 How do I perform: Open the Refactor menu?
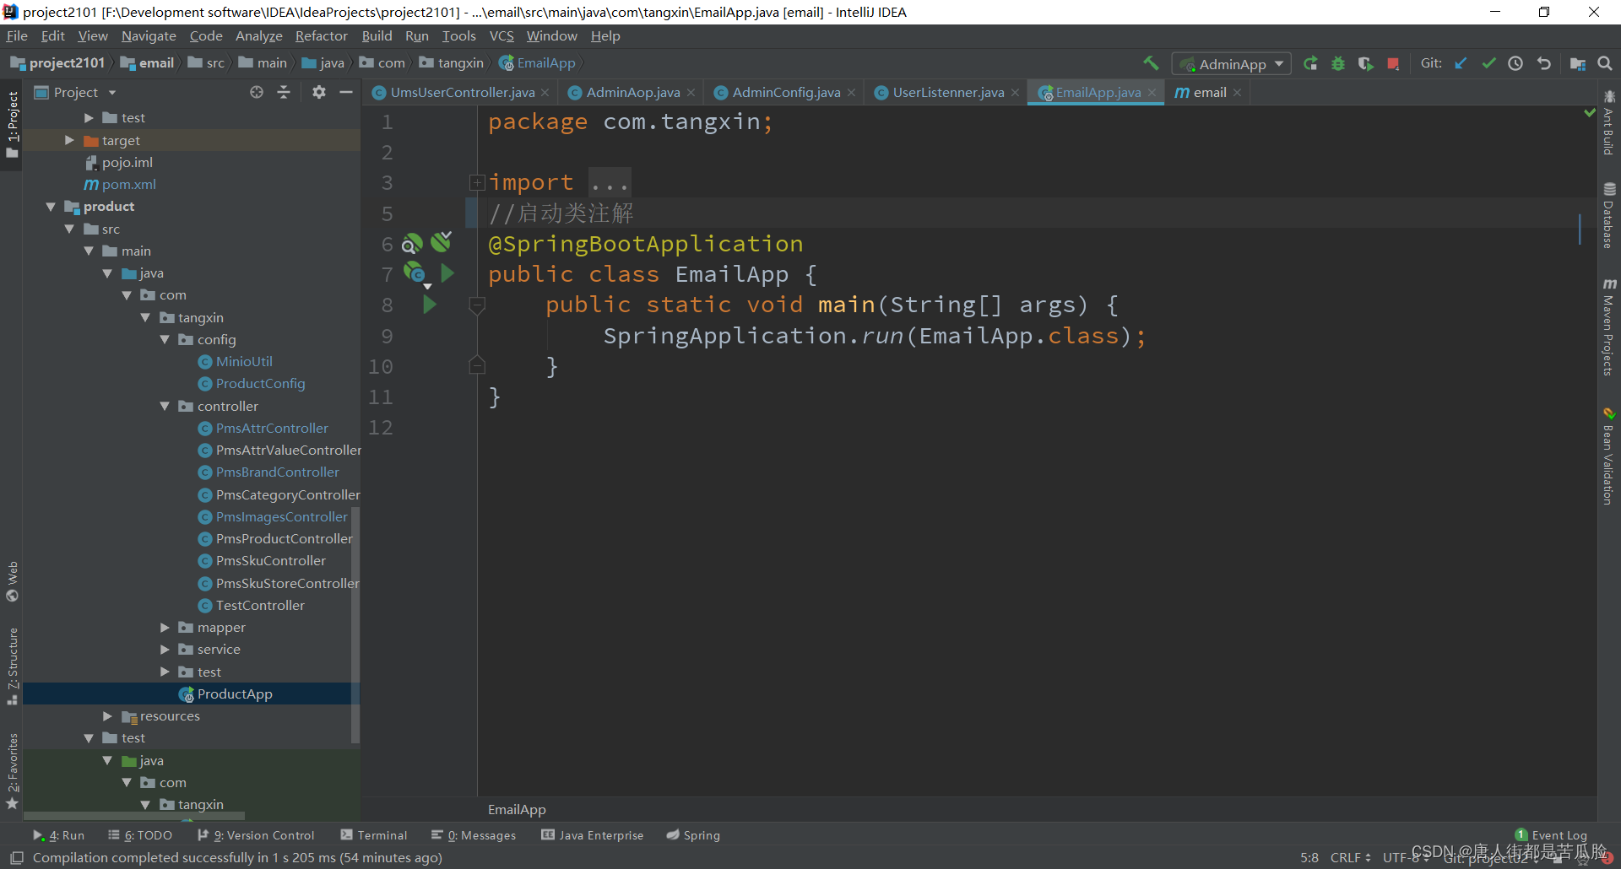321,35
